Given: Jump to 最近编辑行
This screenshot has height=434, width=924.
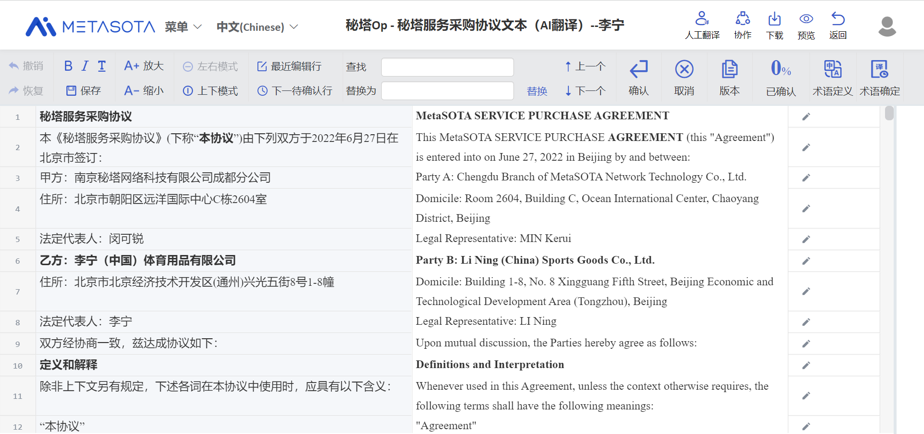Looking at the screenshot, I should (289, 66).
